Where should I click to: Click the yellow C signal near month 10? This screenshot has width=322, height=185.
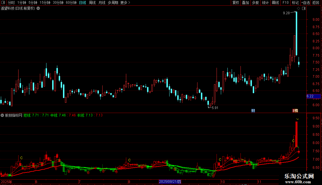tap(220, 160)
